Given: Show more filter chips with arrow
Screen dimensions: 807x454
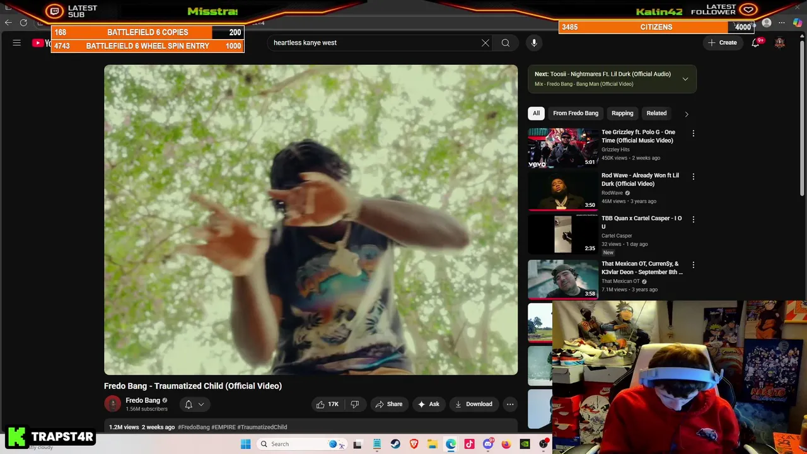Looking at the screenshot, I should point(687,113).
